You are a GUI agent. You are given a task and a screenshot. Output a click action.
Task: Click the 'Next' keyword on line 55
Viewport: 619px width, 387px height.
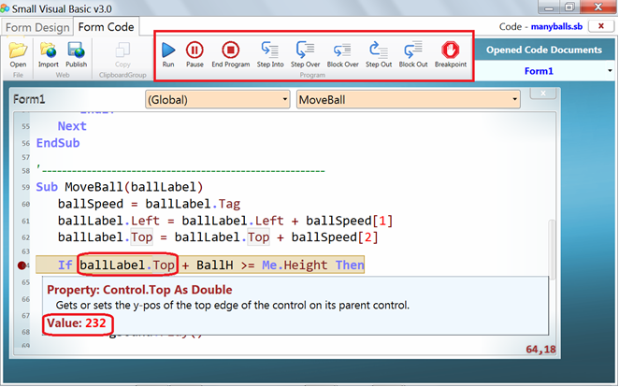(72, 126)
